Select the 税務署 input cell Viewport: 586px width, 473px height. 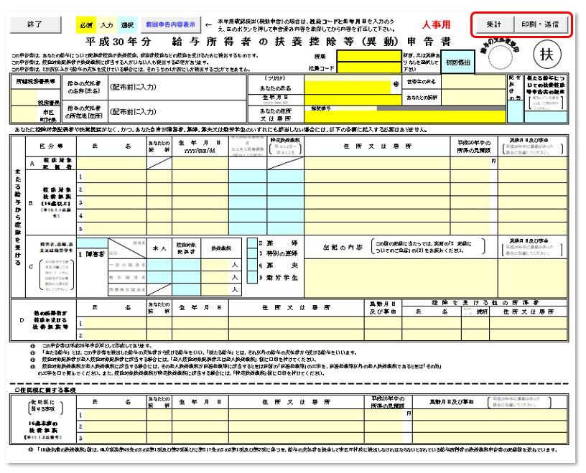click(x=24, y=98)
